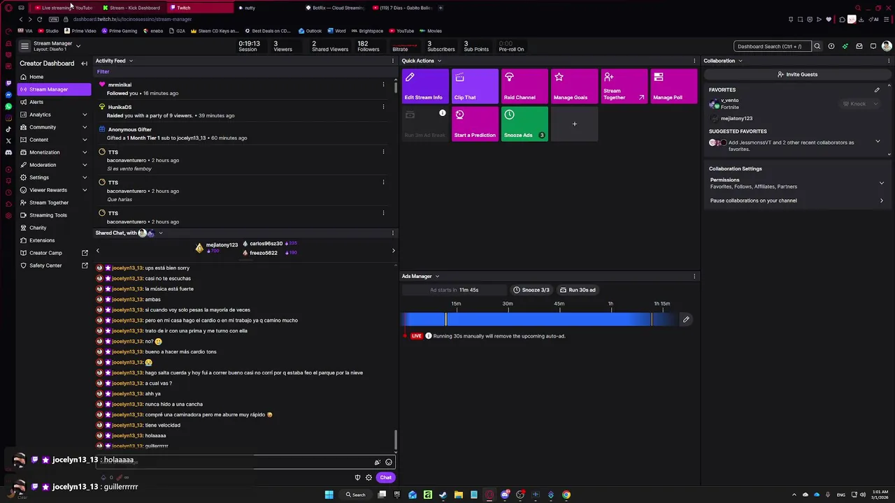Expand the Moderation sidebar section
The image size is (895, 503).
[85, 165]
